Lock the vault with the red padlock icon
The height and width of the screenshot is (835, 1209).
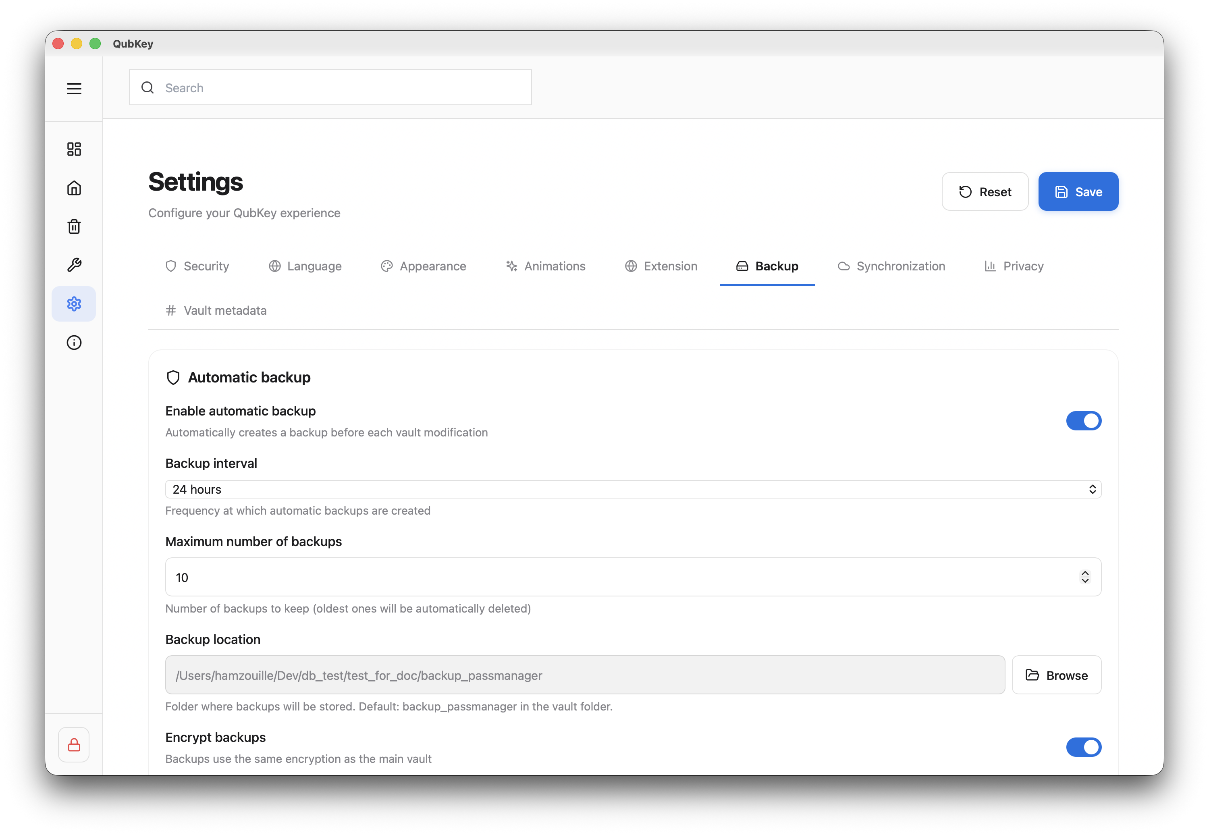click(74, 744)
